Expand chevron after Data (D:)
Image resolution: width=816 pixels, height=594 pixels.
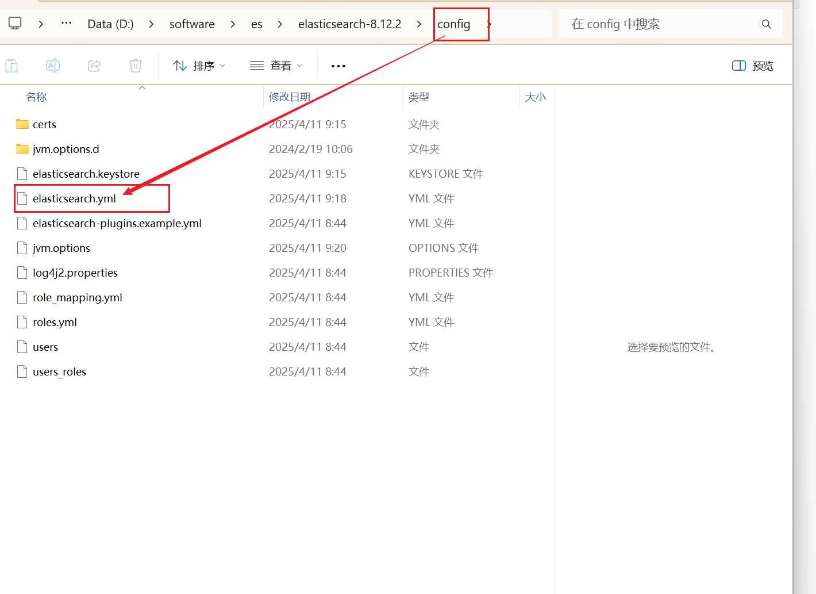[151, 24]
